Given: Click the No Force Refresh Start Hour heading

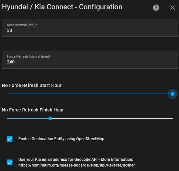Looking at the screenshot, I should tap(32, 85).
